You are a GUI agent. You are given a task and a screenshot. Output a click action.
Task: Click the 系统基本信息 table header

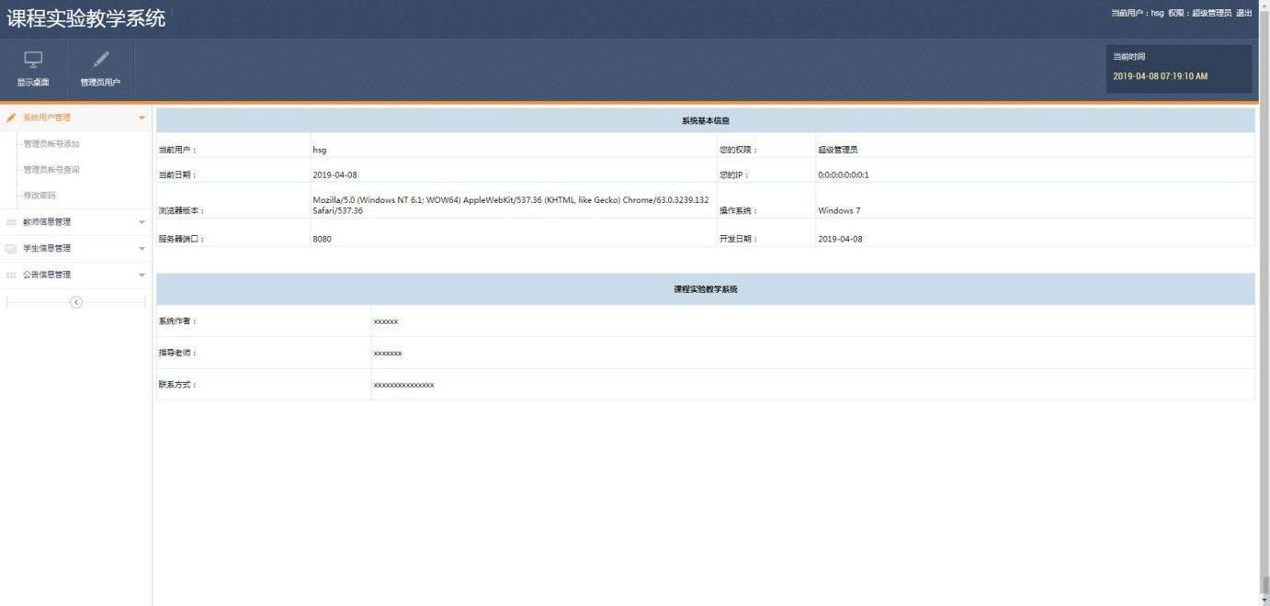point(705,120)
